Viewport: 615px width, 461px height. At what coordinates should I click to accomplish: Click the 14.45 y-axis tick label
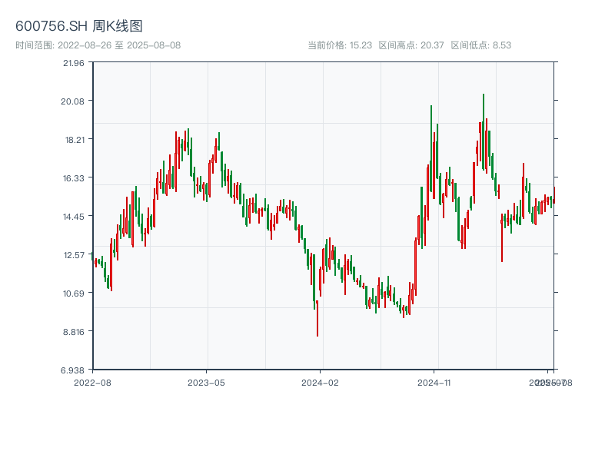pyautogui.click(x=74, y=216)
